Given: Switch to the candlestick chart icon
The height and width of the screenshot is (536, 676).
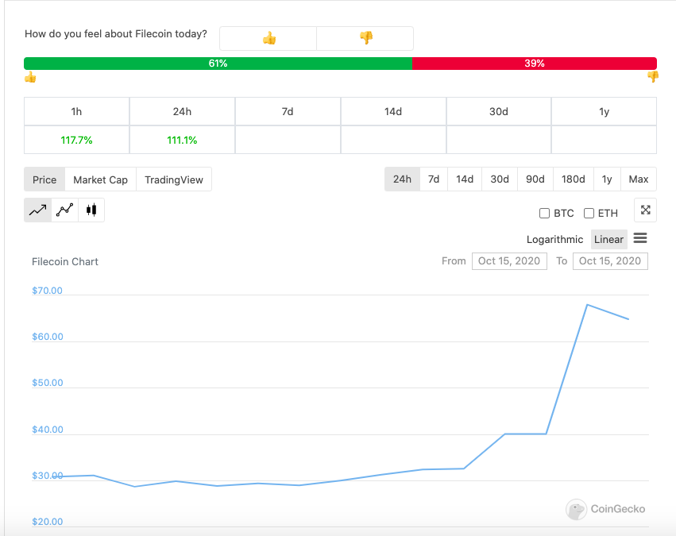Looking at the screenshot, I should pyautogui.click(x=91, y=210).
